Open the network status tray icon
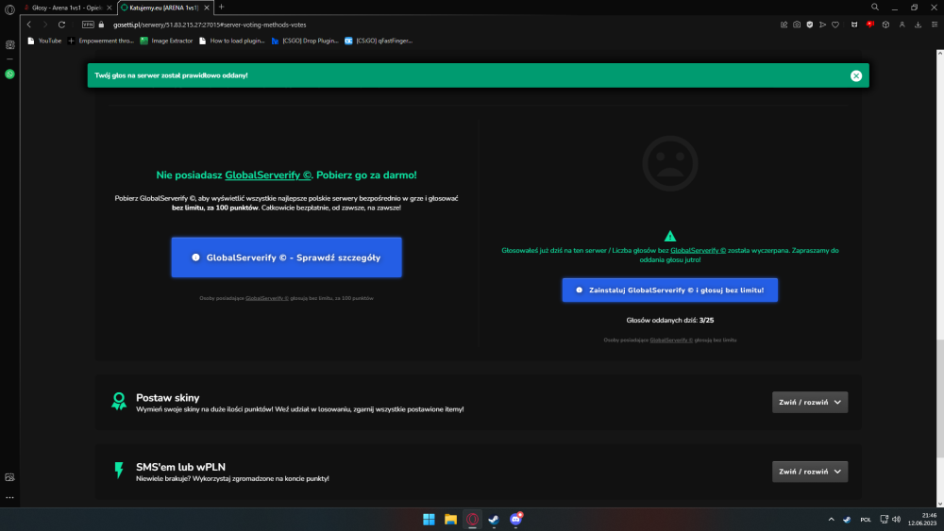This screenshot has height=531, width=944. 884,520
